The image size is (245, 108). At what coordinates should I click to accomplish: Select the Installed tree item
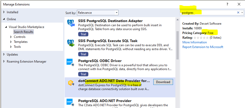[x=12, y=12]
